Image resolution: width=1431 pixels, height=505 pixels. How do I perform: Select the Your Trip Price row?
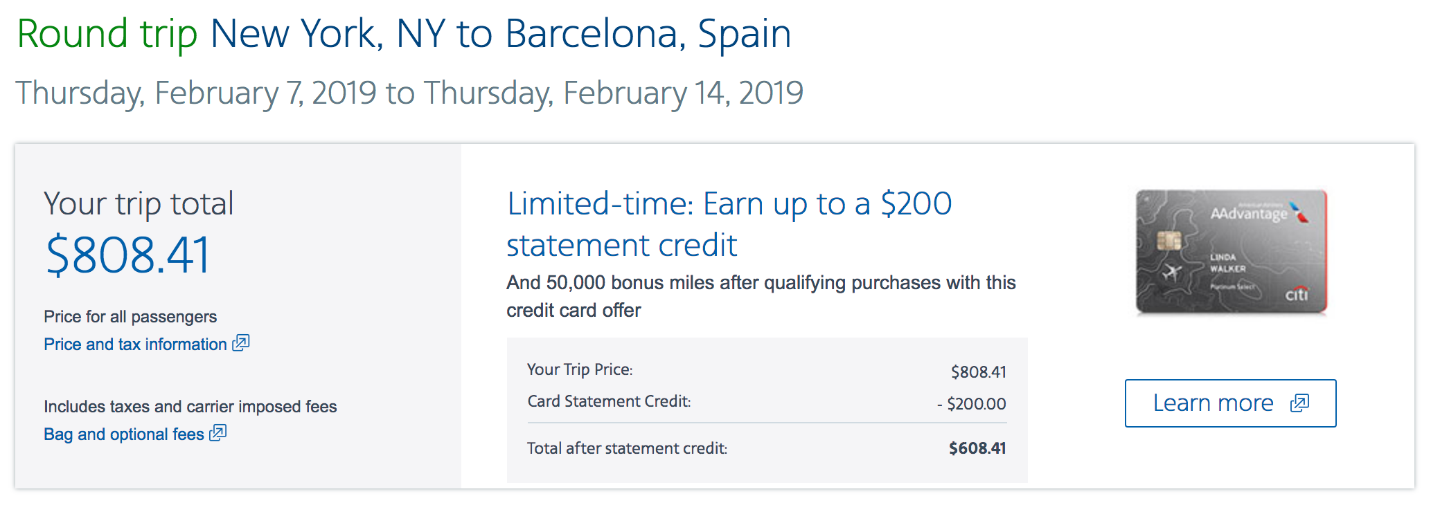pyautogui.click(x=766, y=371)
